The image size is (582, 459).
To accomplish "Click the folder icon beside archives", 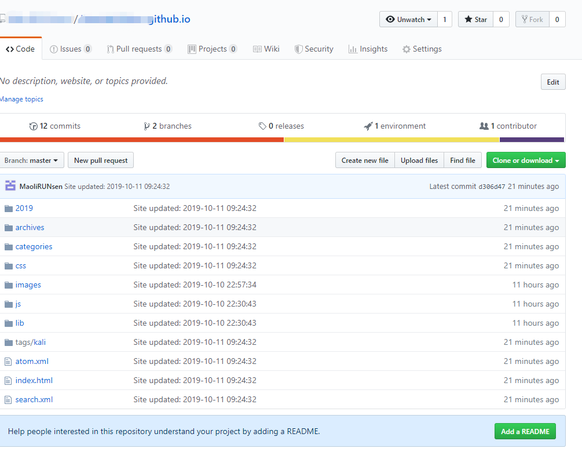I will click(9, 228).
